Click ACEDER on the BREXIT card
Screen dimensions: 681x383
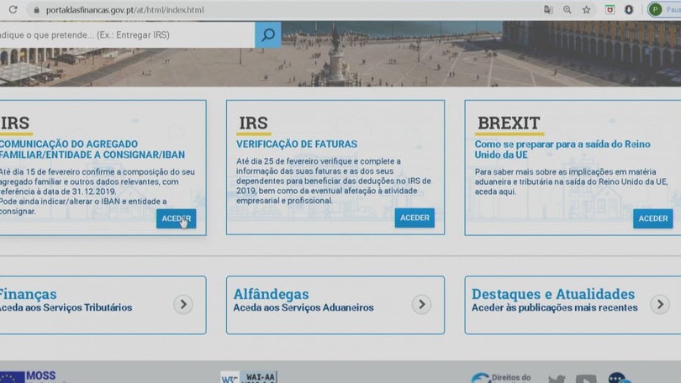tap(653, 218)
